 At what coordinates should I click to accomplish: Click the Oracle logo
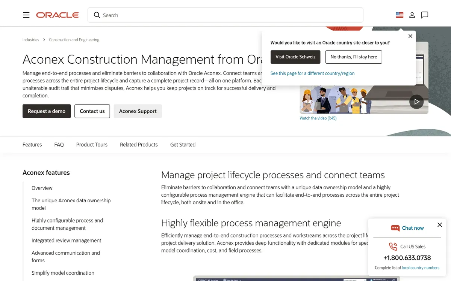58,15
